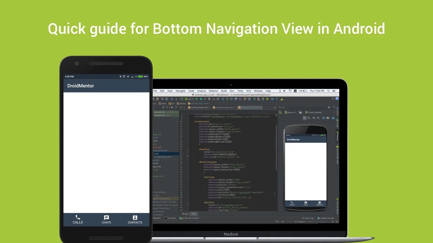Open the Gradle side tool tab
433x243 pixels.
point(337,123)
